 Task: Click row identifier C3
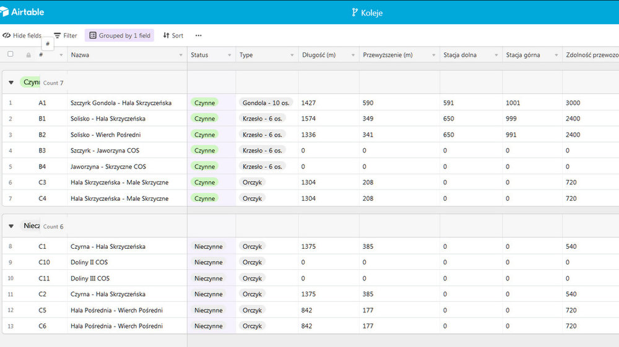pyautogui.click(x=42, y=182)
